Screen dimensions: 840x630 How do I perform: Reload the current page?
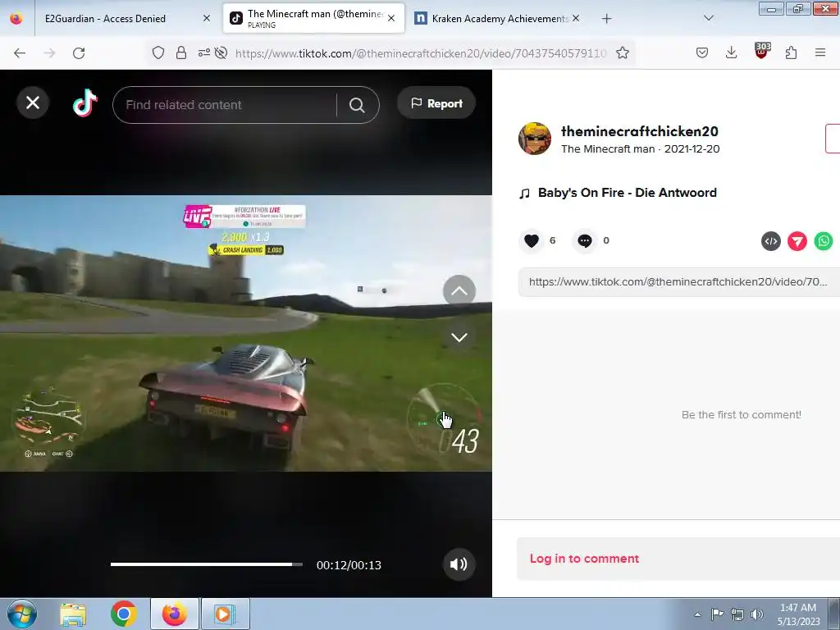(x=79, y=53)
